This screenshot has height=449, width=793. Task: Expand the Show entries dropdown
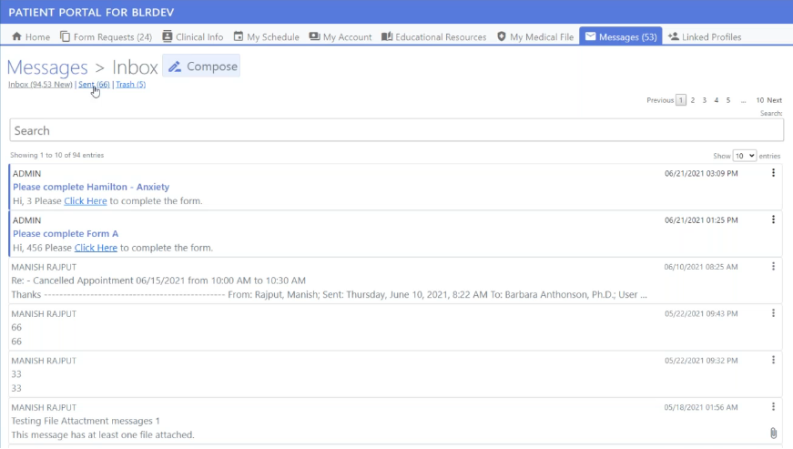click(x=745, y=156)
